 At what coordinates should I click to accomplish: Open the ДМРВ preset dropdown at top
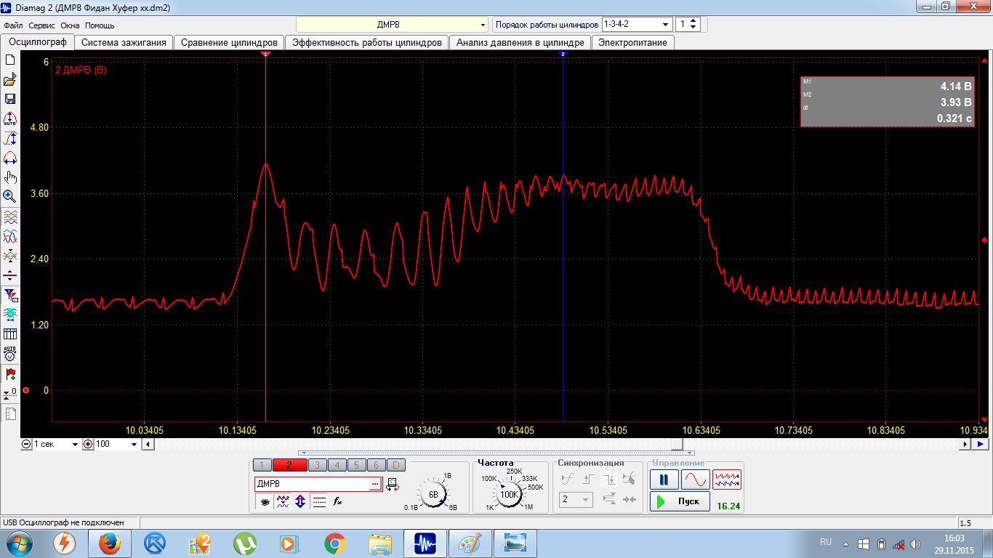(x=483, y=25)
